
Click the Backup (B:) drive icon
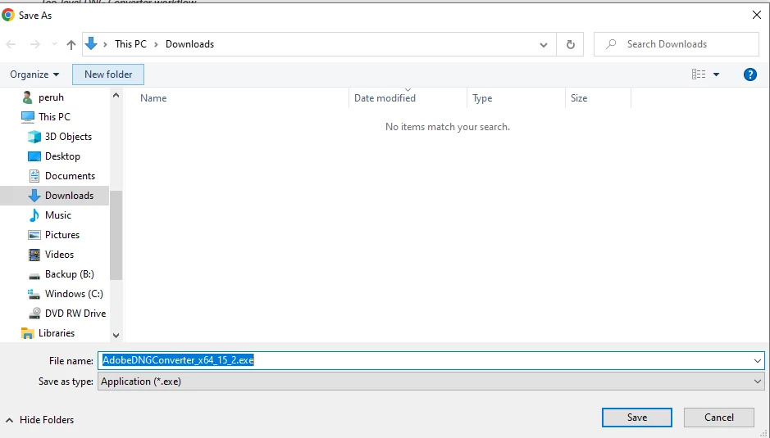coord(34,274)
